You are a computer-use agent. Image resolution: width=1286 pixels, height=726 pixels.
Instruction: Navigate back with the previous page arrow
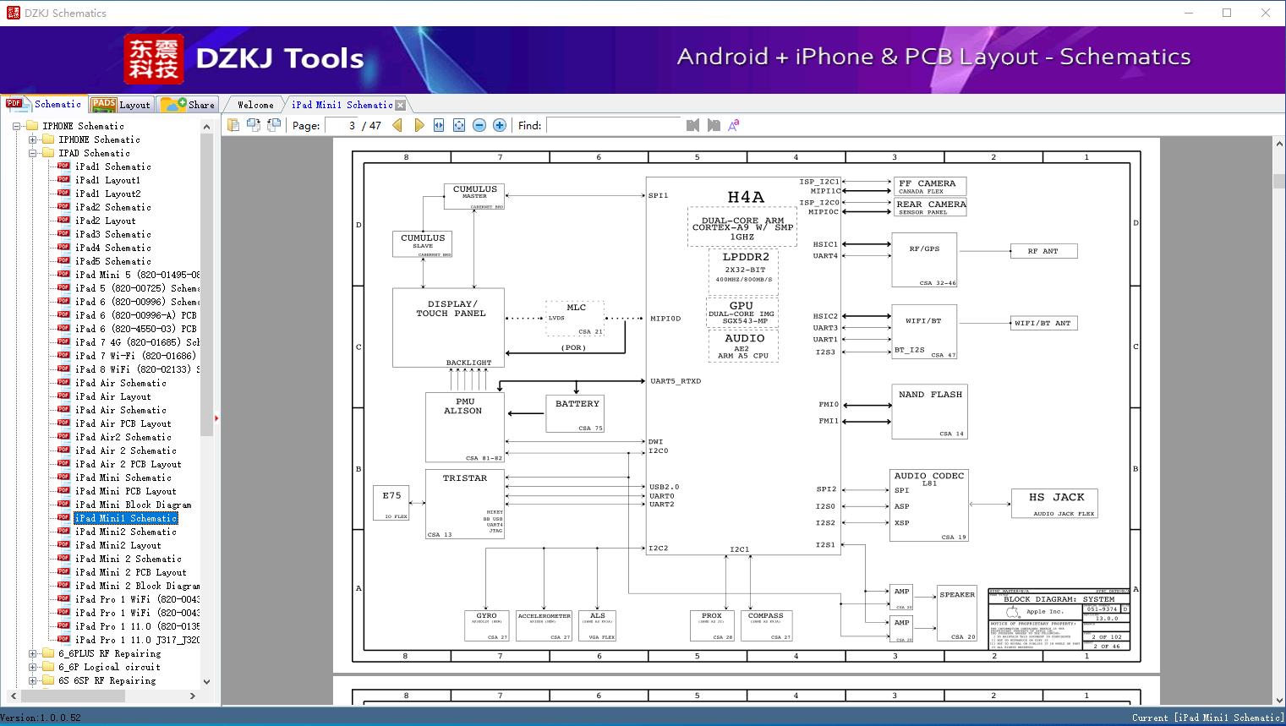398,124
